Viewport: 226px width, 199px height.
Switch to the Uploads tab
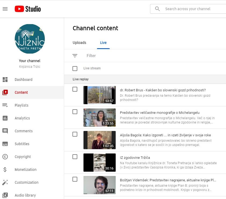click(x=79, y=43)
